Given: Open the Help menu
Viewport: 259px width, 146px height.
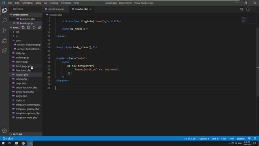Looking at the screenshot, I should click(x=76, y=3).
